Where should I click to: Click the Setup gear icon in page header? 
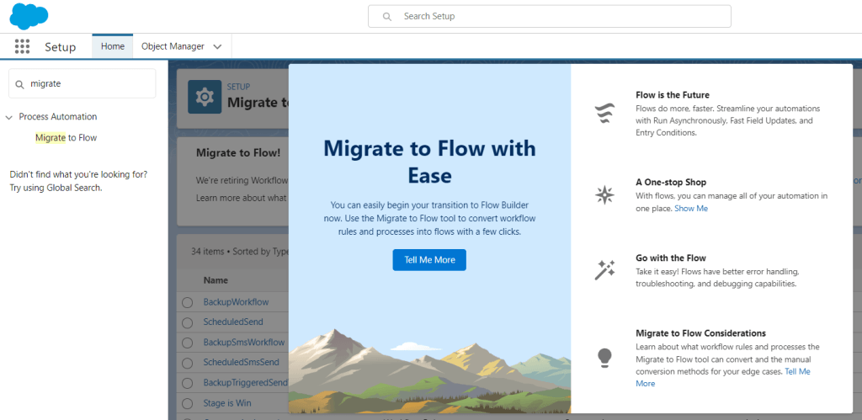point(205,97)
